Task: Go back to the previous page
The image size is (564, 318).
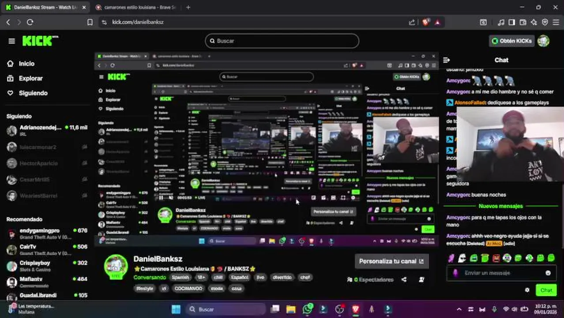Action: [x=8, y=22]
